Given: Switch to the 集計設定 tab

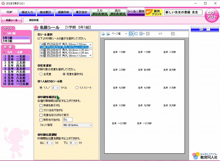Looking at the screenshot, I should click(x=82, y=12).
